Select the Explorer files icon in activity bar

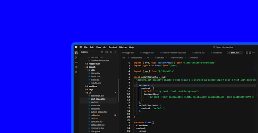point(76,53)
